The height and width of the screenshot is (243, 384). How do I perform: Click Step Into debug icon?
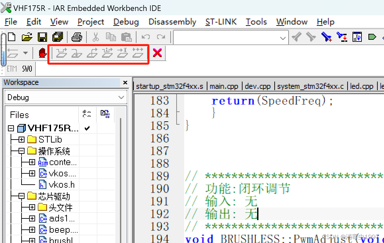pyautogui.click(x=77, y=53)
